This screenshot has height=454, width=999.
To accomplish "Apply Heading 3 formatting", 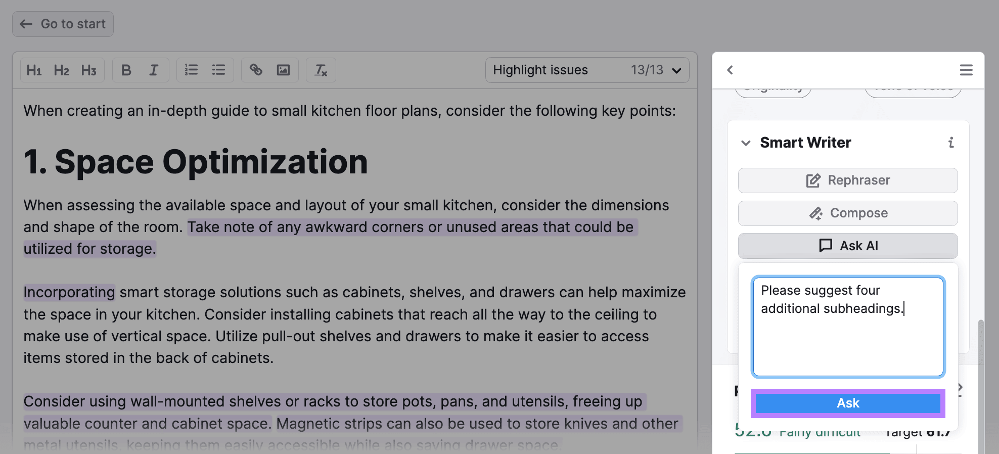I will 88,70.
